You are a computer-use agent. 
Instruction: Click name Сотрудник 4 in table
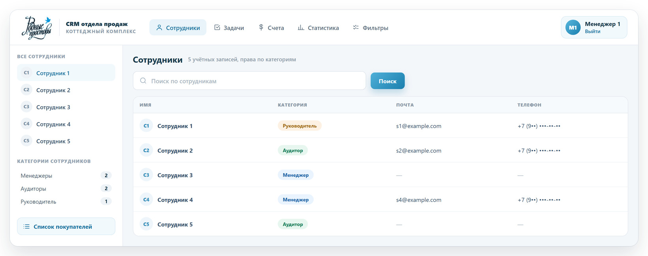pyautogui.click(x=175, y=200)
